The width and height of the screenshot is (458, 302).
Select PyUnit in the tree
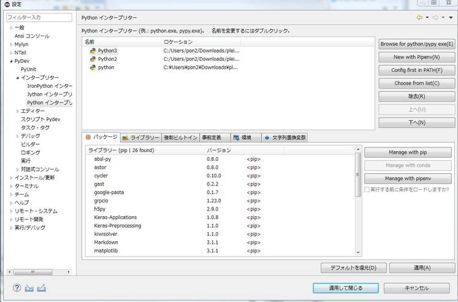28,69
